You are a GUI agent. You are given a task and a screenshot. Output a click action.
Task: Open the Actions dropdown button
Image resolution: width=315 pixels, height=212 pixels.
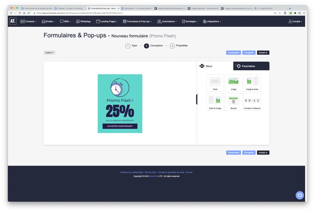click(49, 53)
